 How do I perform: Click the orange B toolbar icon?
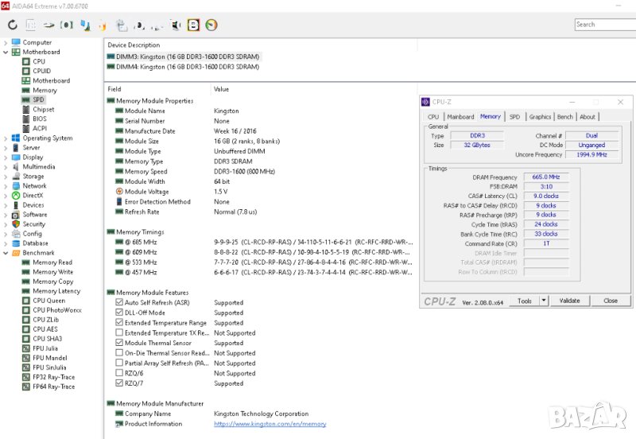coord(193,25)
